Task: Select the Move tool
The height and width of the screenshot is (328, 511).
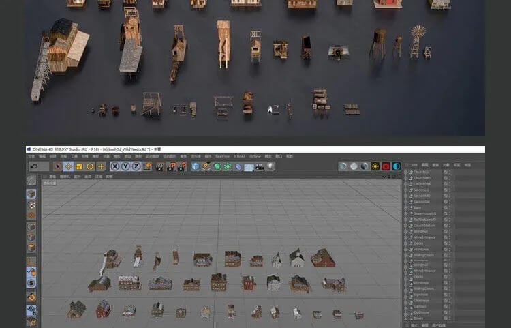Action: (68, 166)
